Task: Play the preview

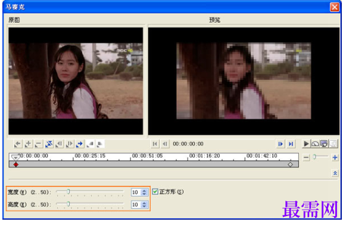Action: 306,144
